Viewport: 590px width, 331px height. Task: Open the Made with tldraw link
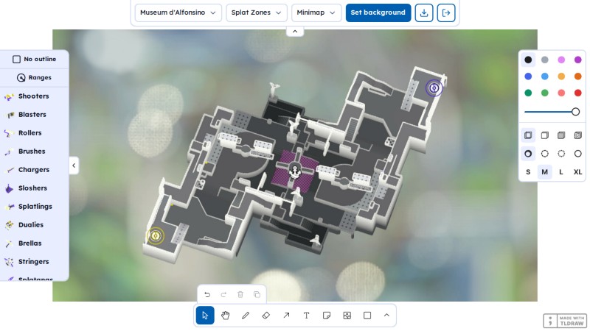[x=565, y=321]
